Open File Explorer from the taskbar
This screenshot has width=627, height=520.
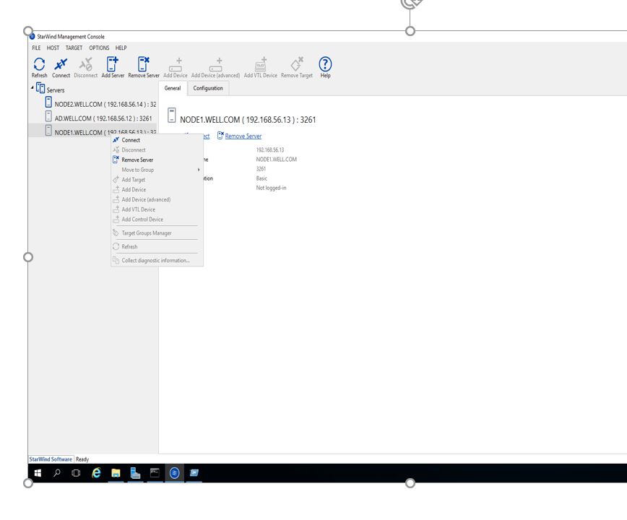[116, 473]
